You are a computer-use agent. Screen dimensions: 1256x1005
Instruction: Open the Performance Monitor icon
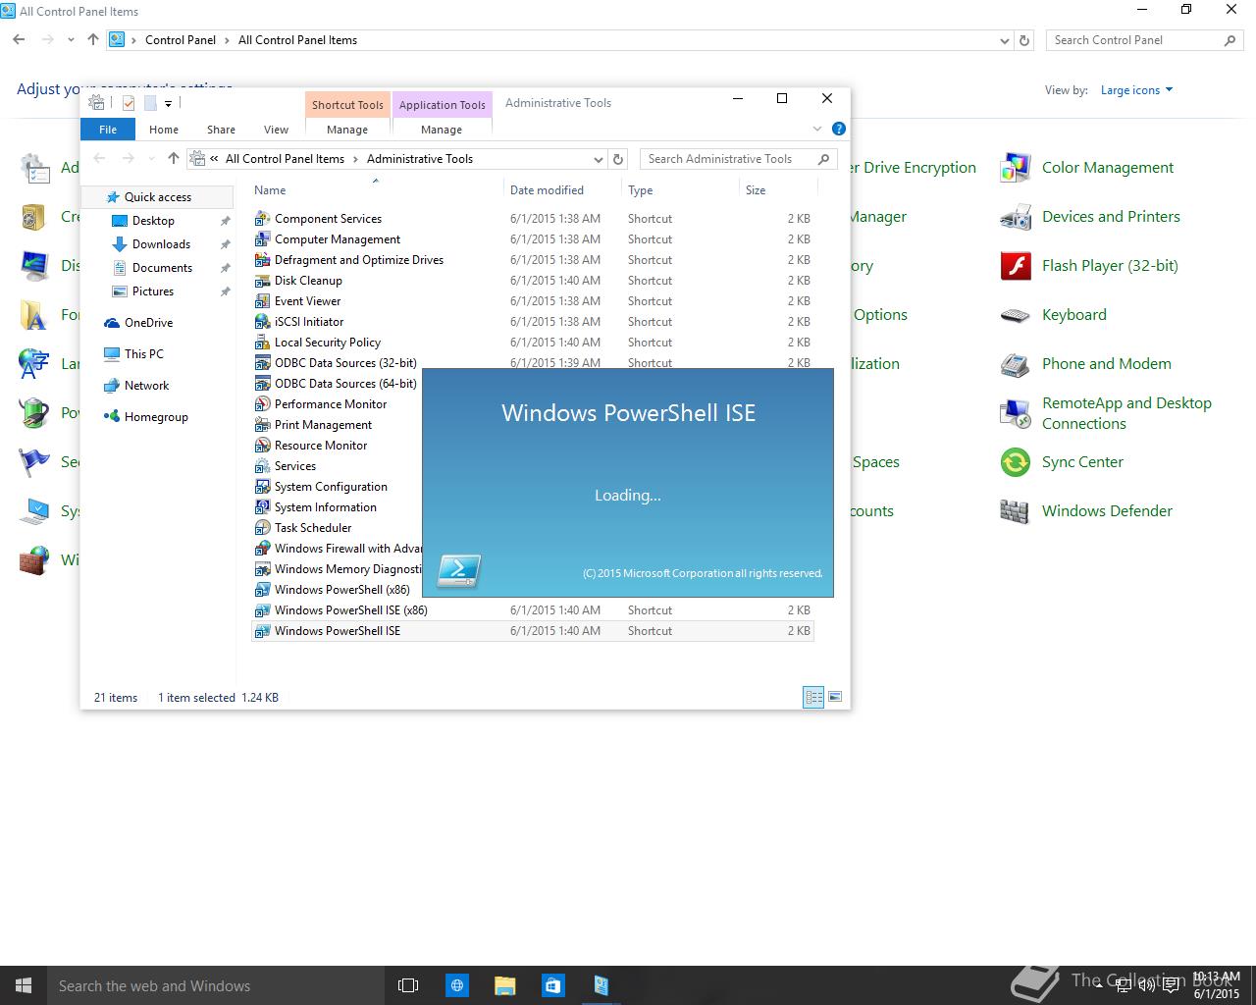pyautogui.click(x=262, y=404)
